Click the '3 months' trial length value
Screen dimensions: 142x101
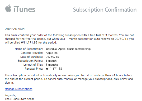point(52,65)
